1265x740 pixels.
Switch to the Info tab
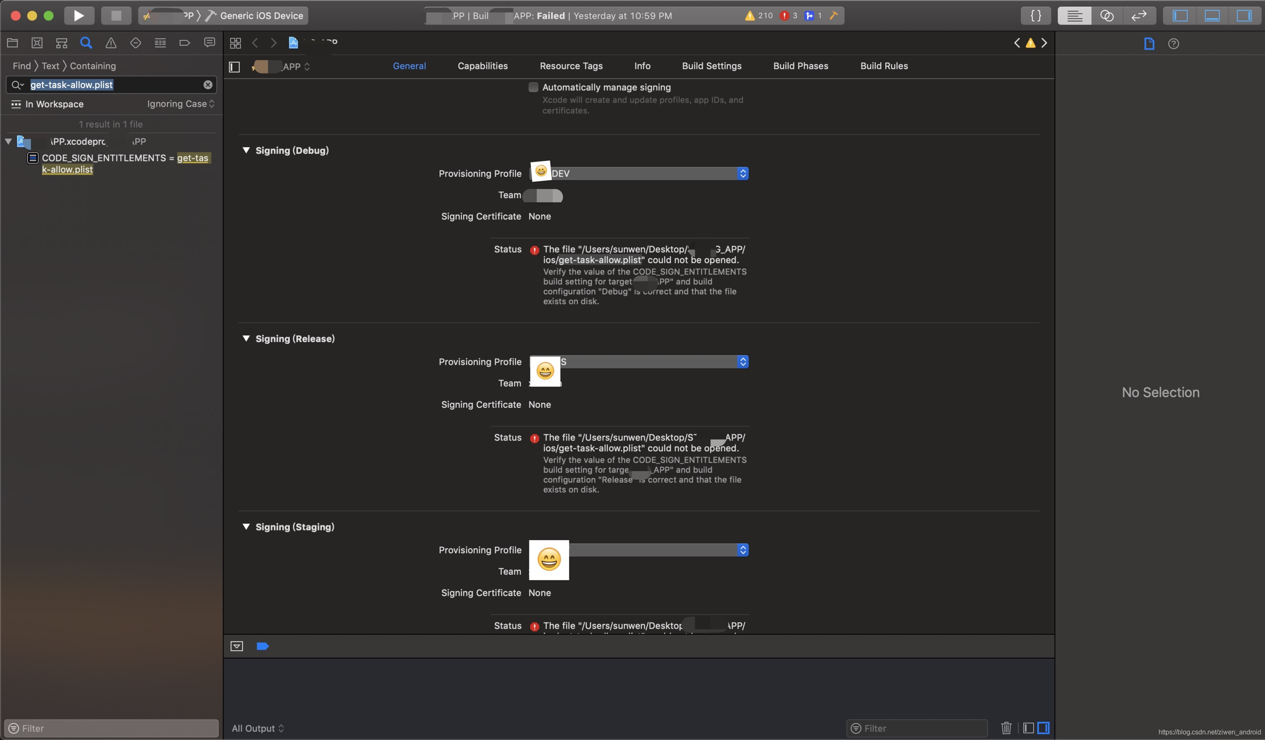pos(642,66)
